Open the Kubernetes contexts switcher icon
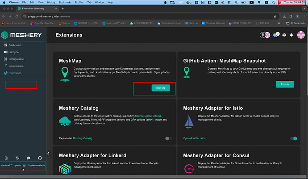Viewport: 308px width, 179px height. 276,34
